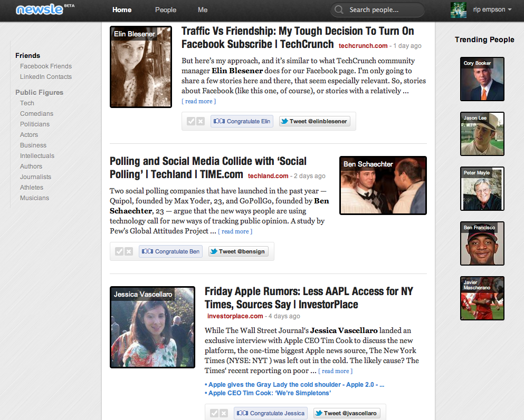The image size is (524, 420).
Task: Select Comedians in Public Figures list
Action: [x=36, y=114]
